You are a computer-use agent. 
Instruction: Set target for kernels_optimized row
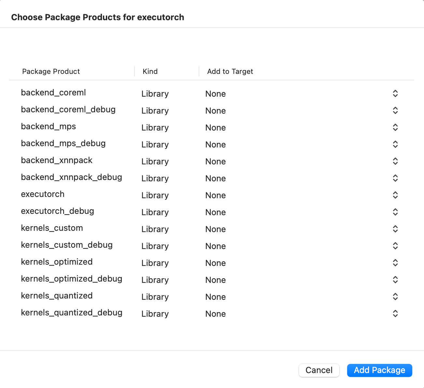pos(395,263)
